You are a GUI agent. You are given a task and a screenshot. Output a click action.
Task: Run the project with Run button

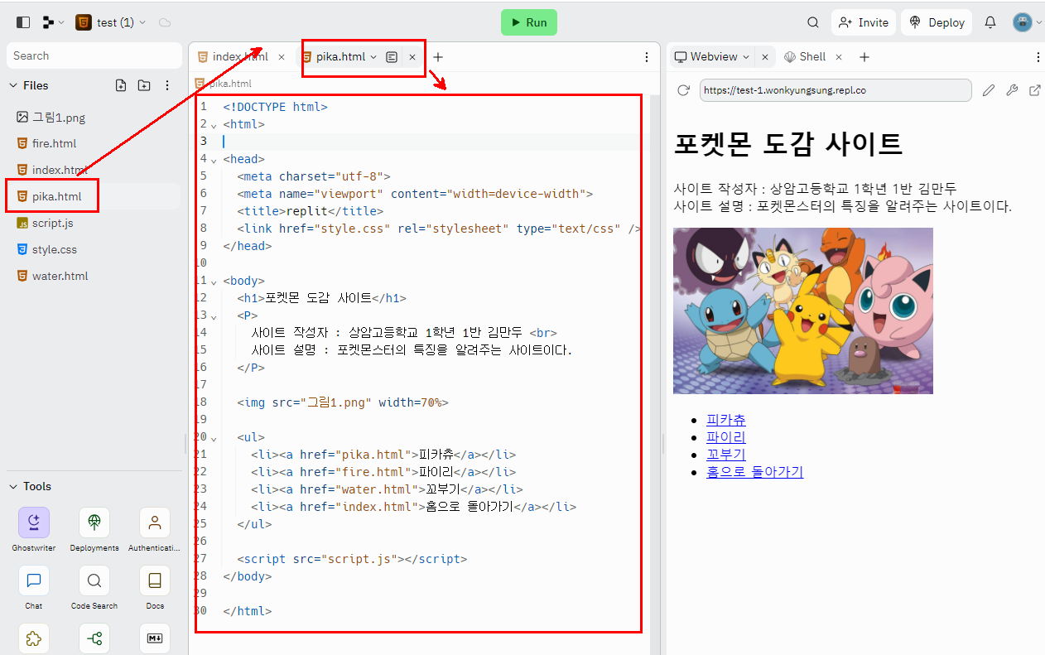coord(529,22)
